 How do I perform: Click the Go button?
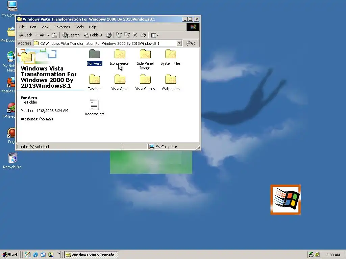point(191,43)
